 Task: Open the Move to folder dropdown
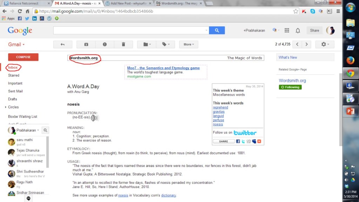tap(147, 45)
